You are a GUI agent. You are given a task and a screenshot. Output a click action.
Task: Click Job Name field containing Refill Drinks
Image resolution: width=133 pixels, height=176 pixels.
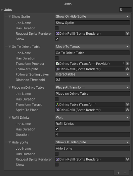tap(92, 124)
